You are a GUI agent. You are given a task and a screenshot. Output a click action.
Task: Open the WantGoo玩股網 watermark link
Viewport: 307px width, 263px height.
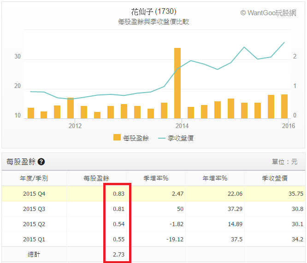(269, 13)
